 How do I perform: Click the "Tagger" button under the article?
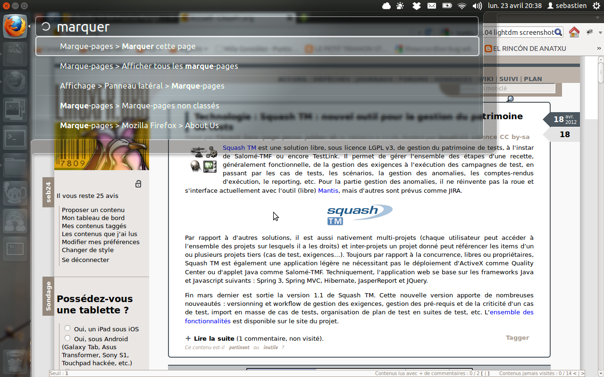click(x=517, y=337)
